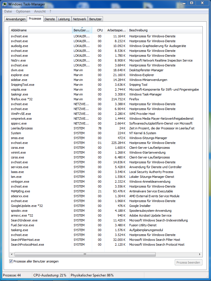Select the winlogon.exe process

point(106,182)
